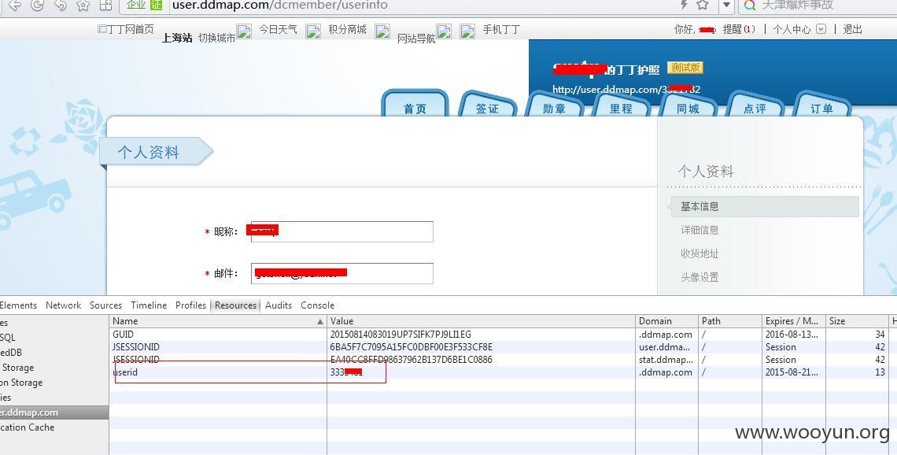Select Application Cache in resources tree

pos(28,427)
